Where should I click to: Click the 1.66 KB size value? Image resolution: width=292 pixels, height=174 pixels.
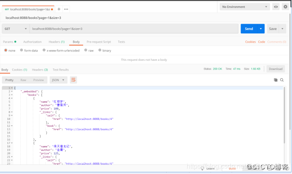(x=256, y=69)
